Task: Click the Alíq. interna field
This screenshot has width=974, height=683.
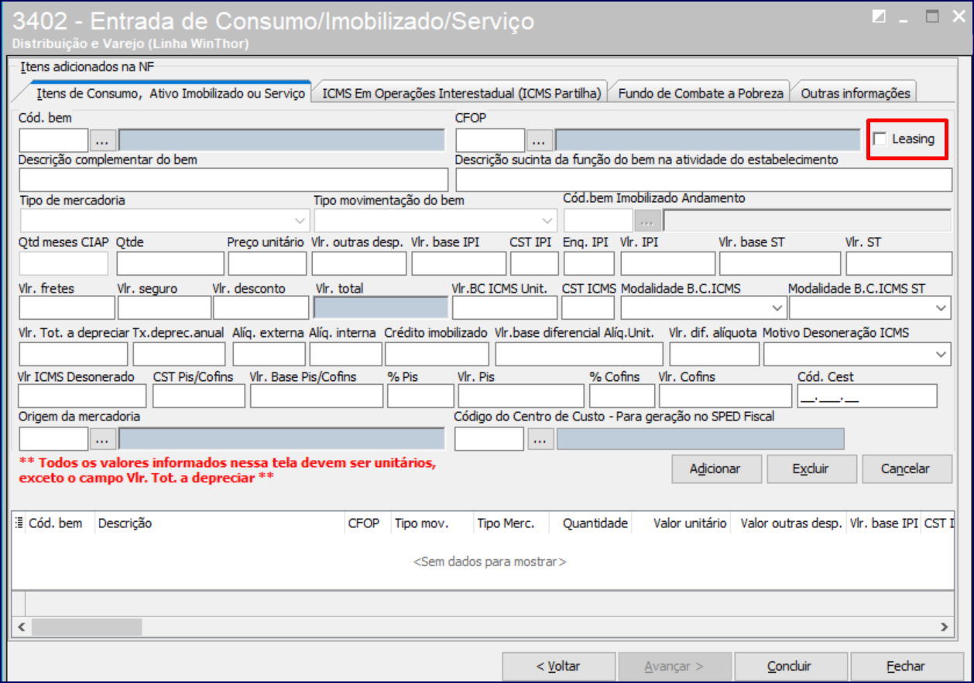Action: click(345, 354)
